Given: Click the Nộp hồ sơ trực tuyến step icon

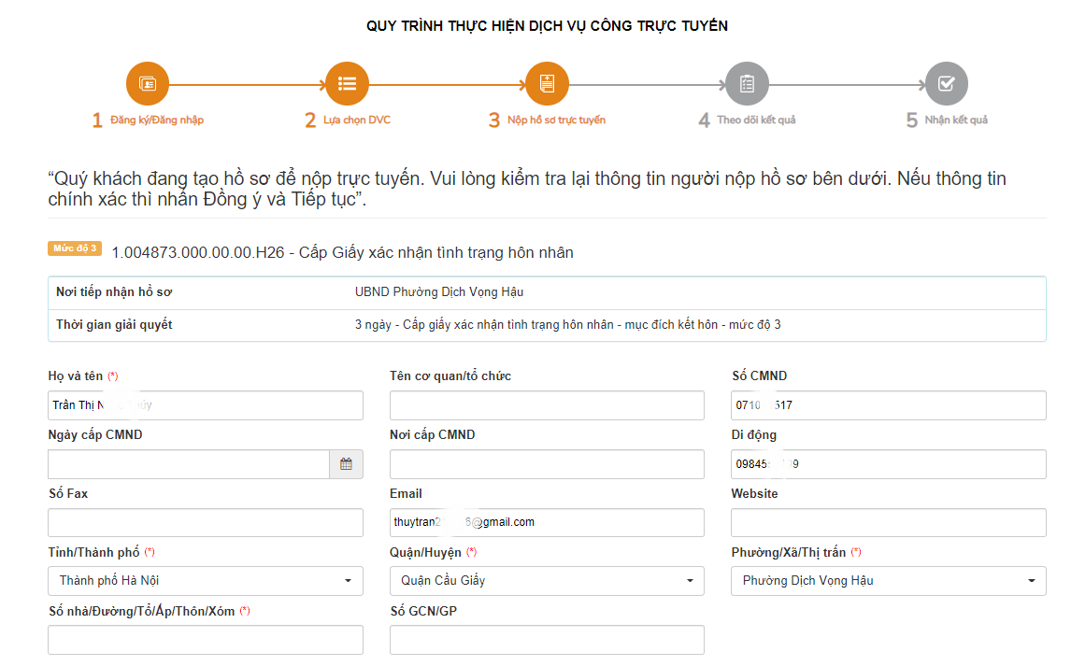Looking at the screenshot, I should 547,84.
